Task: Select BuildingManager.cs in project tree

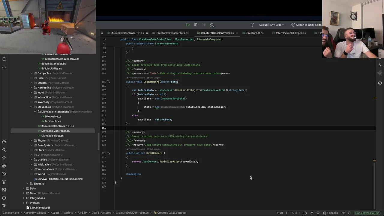Action: point(53,64)
